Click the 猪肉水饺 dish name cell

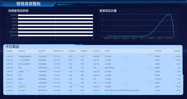point(22,87)
